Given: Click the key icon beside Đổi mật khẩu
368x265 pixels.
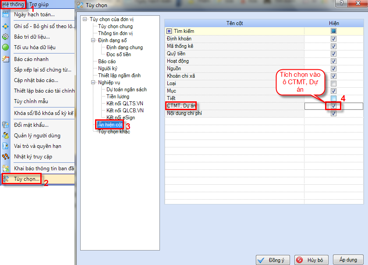Looking at the screenshot, I should tap(5, 125).
